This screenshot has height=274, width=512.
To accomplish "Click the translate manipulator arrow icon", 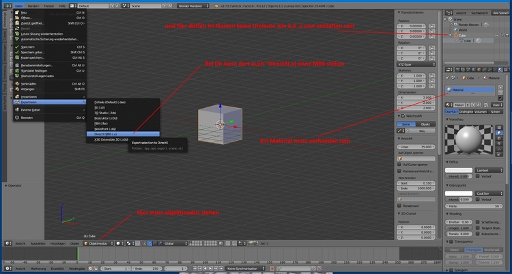I will pos(150,243).
